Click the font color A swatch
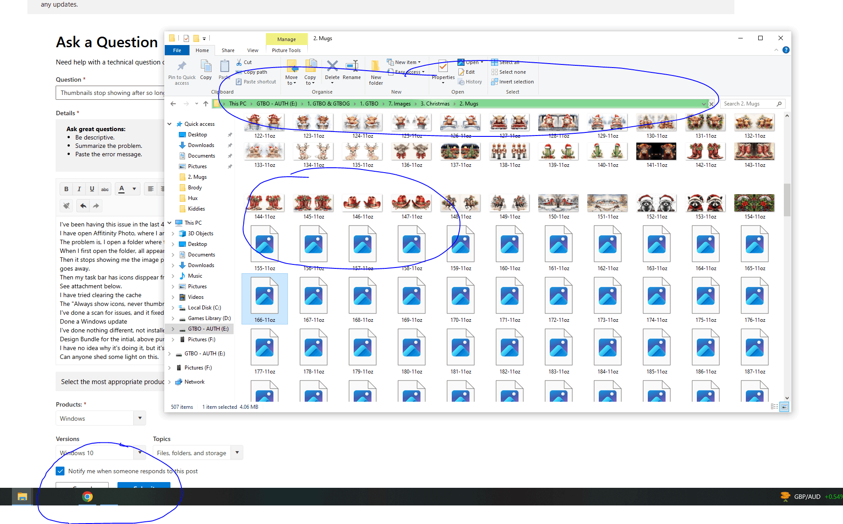The width and height of the screenshot is (843, 524). [122, 189]
